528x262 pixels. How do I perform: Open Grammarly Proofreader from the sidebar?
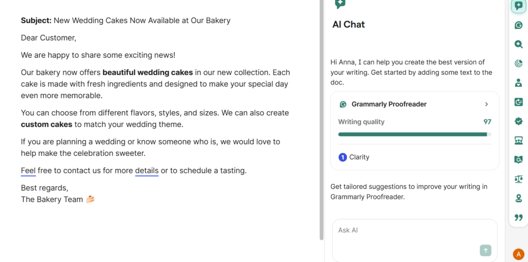(x=518, y=25)
